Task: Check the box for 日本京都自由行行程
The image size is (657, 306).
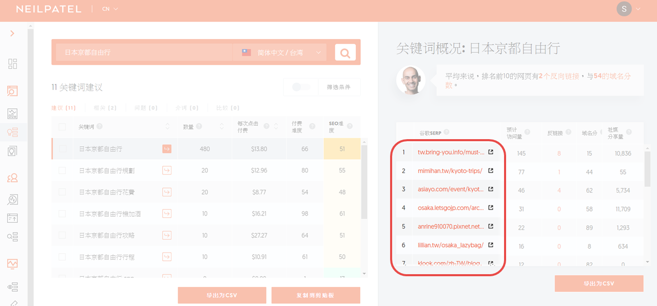Action: [x=63, y=257]
